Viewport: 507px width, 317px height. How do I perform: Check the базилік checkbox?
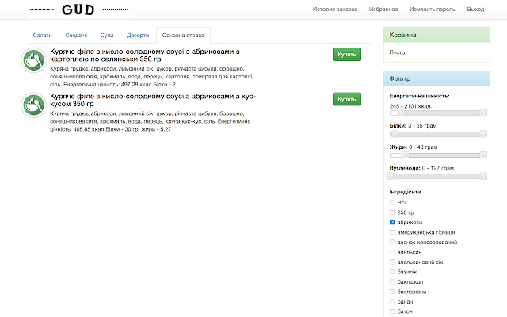click(x=392, y=272)
